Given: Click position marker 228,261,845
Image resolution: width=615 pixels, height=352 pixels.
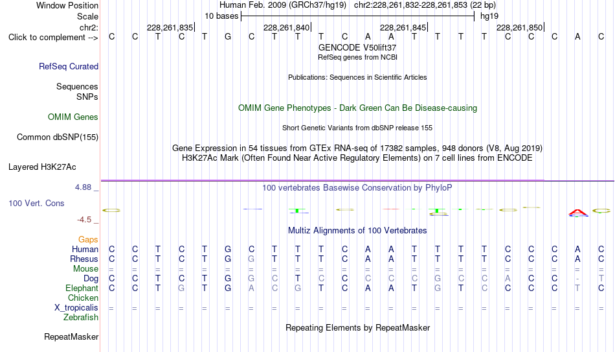Looking at the screenshot, I should click(x=403, y=27).
